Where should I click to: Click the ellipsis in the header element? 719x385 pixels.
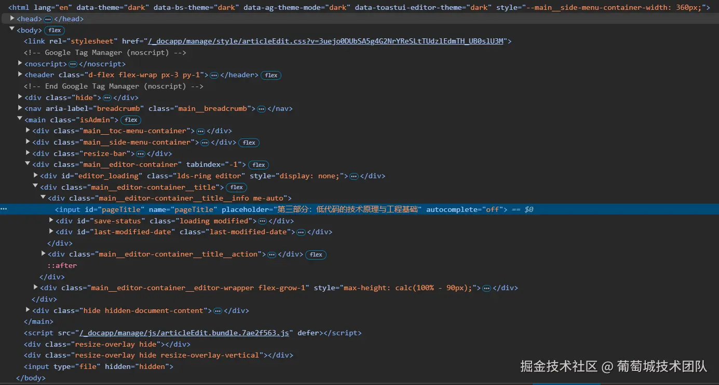pos(214,75)
